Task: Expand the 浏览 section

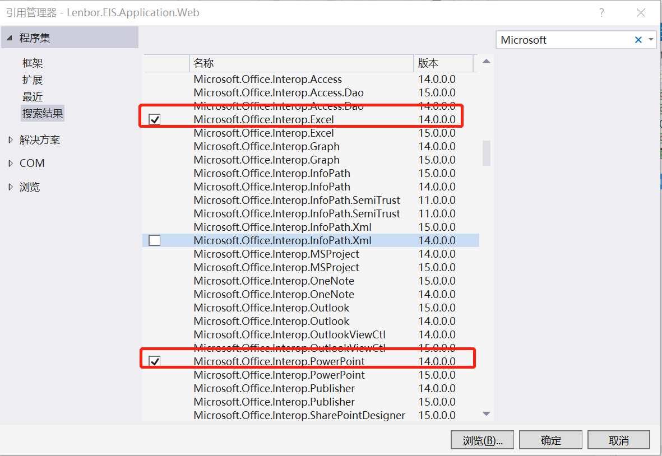Action: 11,187
